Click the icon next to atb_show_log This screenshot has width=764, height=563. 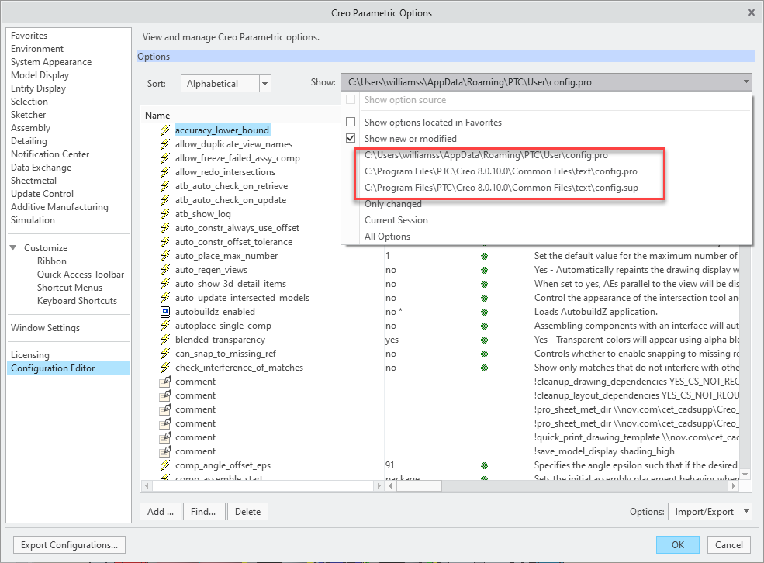[x=164, y=214]
